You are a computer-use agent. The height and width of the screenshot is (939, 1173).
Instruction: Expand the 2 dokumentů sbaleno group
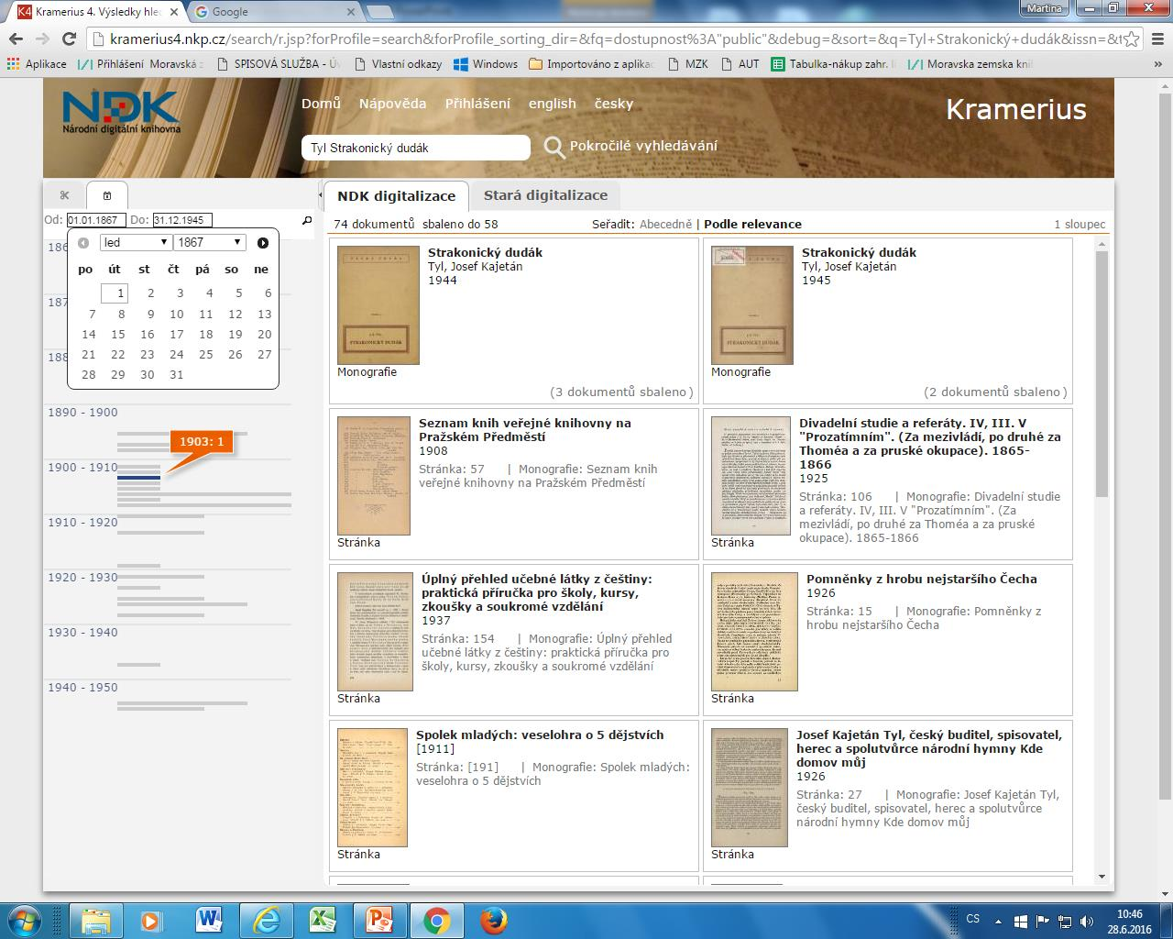pyautogui.click(x=995, y=392)
